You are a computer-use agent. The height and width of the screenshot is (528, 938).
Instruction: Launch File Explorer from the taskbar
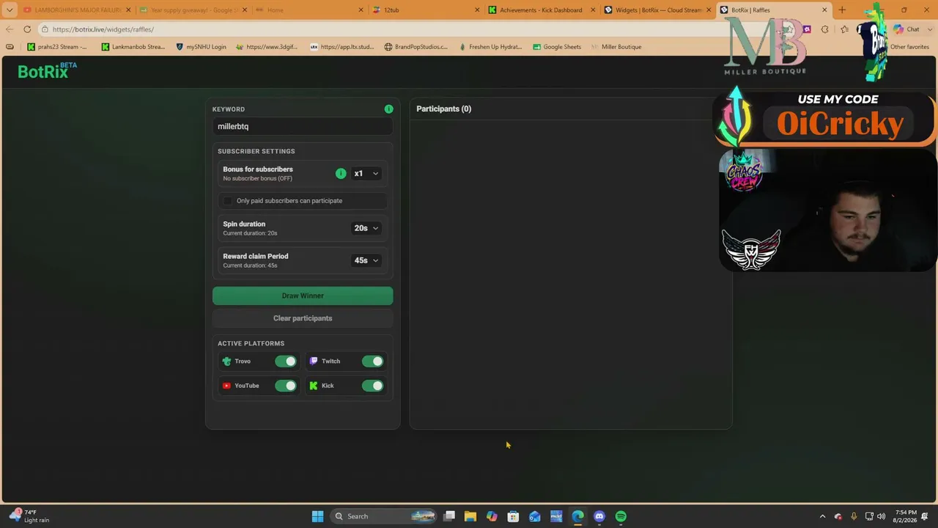[x=470, y=516]
